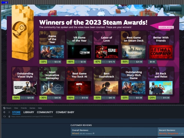Click the Recent Reviews label
The image size is (184, 138).
pyautogui.click(x=167, y=130)
